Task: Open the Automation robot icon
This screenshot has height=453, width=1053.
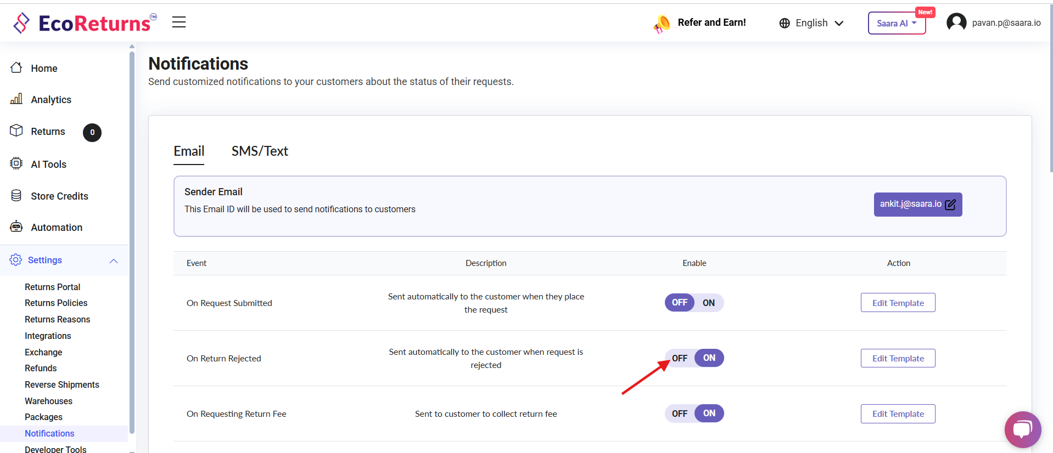Action: pos(16,226)
